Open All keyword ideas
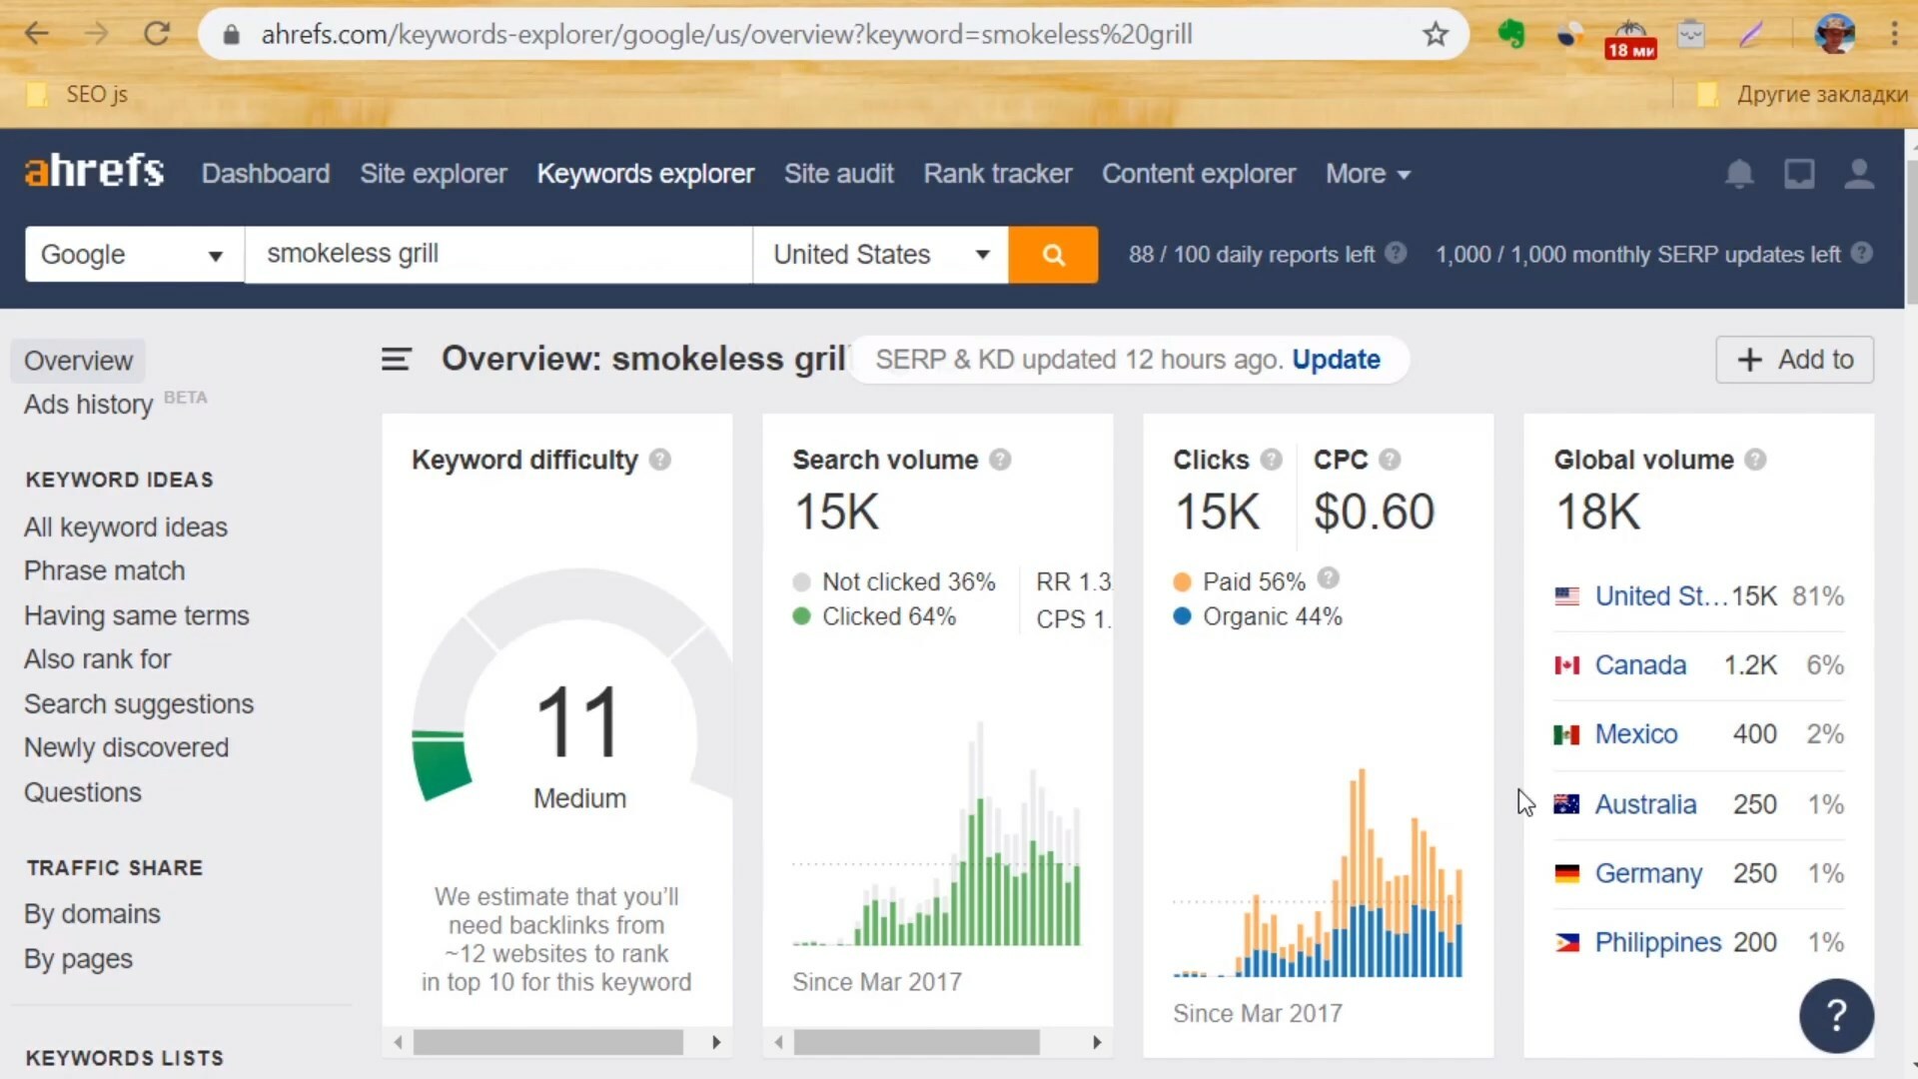1918x1079 pixels. (126, 527)
